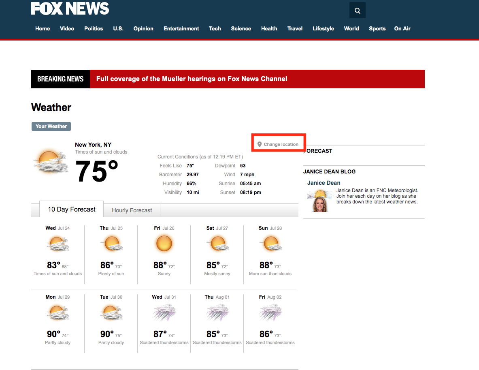This screenshot has height=370, width=479.
Task: Click the Change location pin icon
Action: click(260, 144)
